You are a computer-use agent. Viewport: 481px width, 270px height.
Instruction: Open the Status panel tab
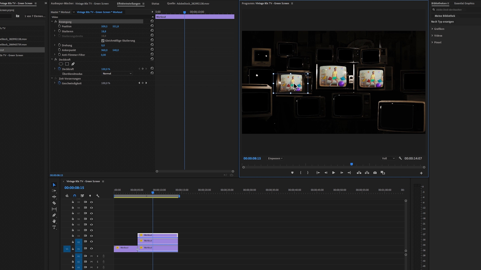[x=155, y=4]
